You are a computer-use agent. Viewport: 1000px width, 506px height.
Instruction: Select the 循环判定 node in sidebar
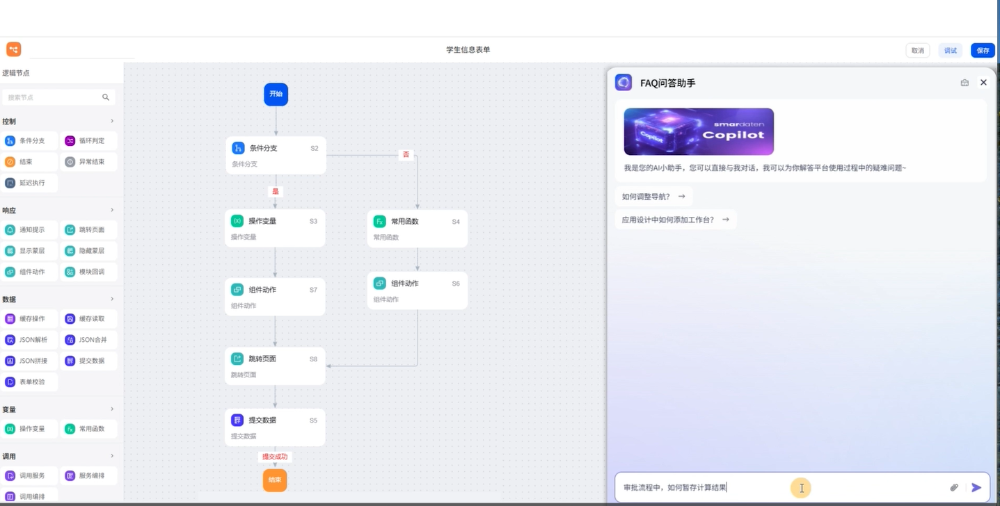coord(88,141)
